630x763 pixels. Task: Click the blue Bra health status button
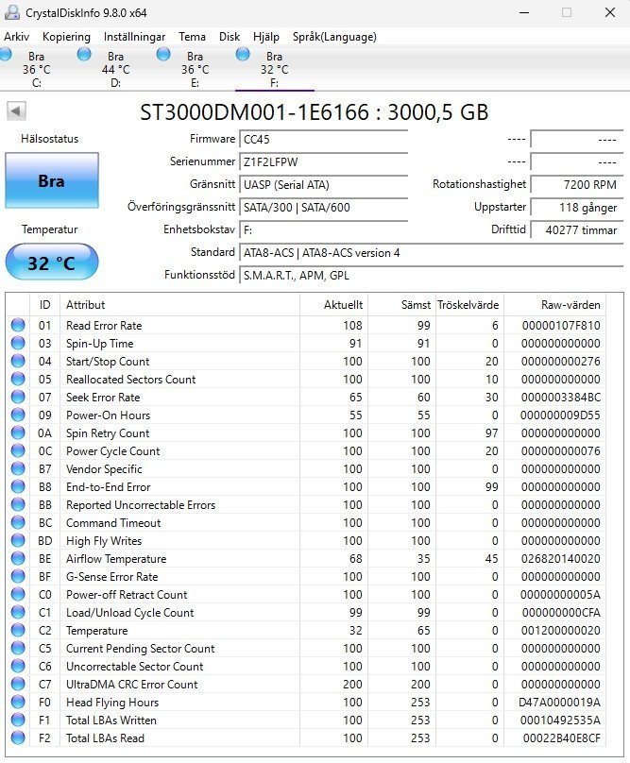coord(51,181)
